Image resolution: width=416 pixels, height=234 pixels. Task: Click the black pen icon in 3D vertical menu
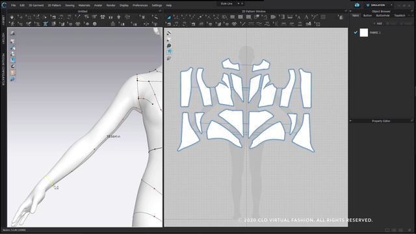(x=12, y=66)
